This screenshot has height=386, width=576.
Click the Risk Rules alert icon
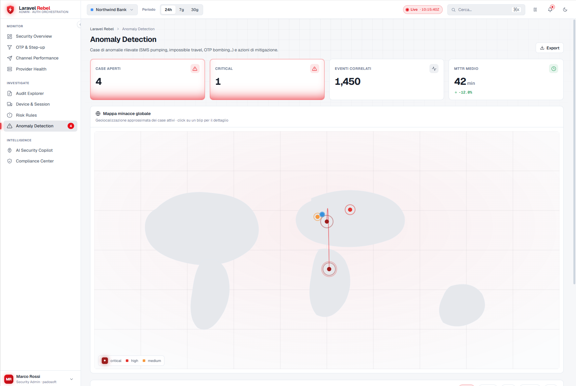click(10, 115)
